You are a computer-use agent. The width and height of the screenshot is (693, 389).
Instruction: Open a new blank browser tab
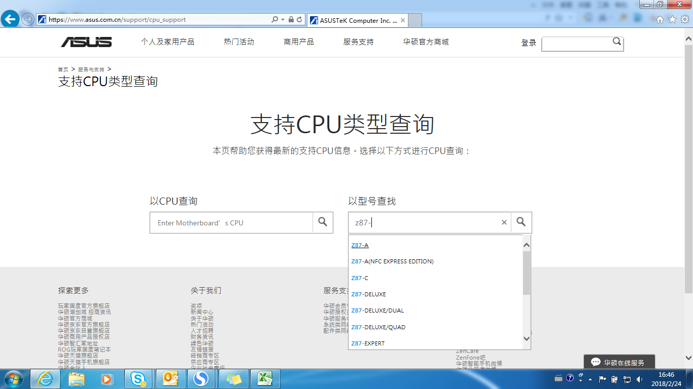pos(415,21)
